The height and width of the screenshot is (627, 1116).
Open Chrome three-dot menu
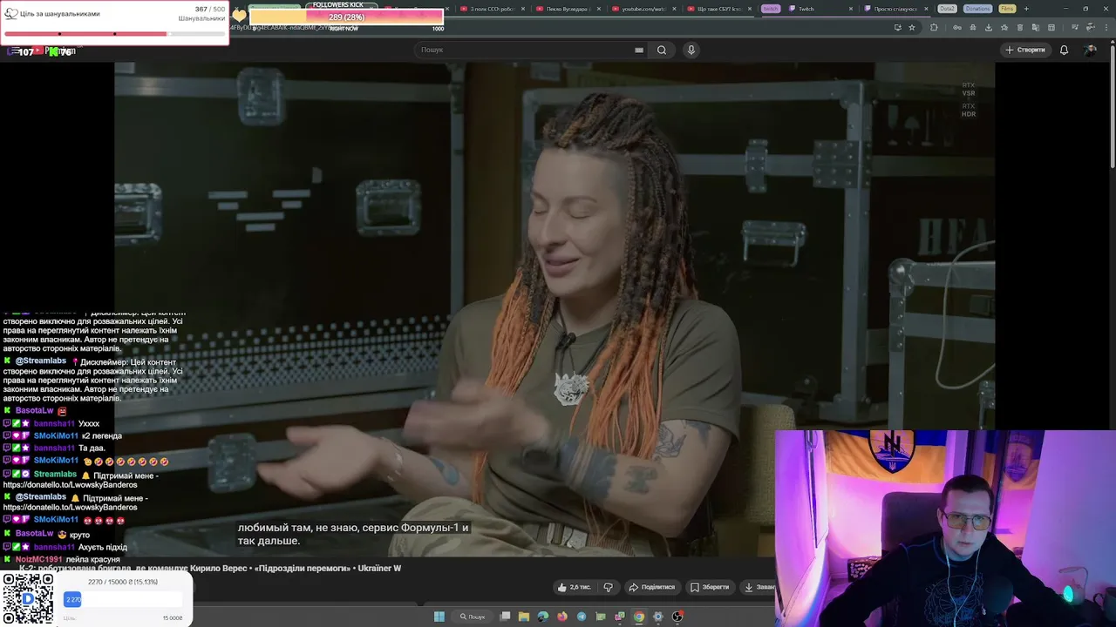[1106, 27]
